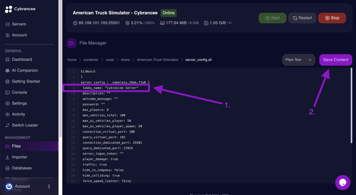Open the three-dot menu beside bottom Account

(x=49, y=186)
